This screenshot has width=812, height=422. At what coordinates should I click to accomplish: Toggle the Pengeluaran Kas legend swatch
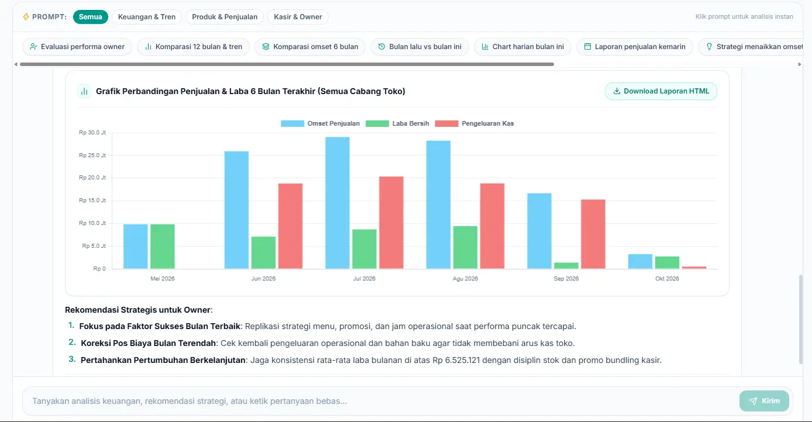click(447, 123)
